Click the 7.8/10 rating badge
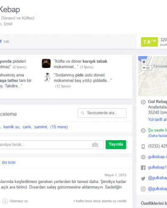Viewport: 167px width, 208px height. (149, 42)
